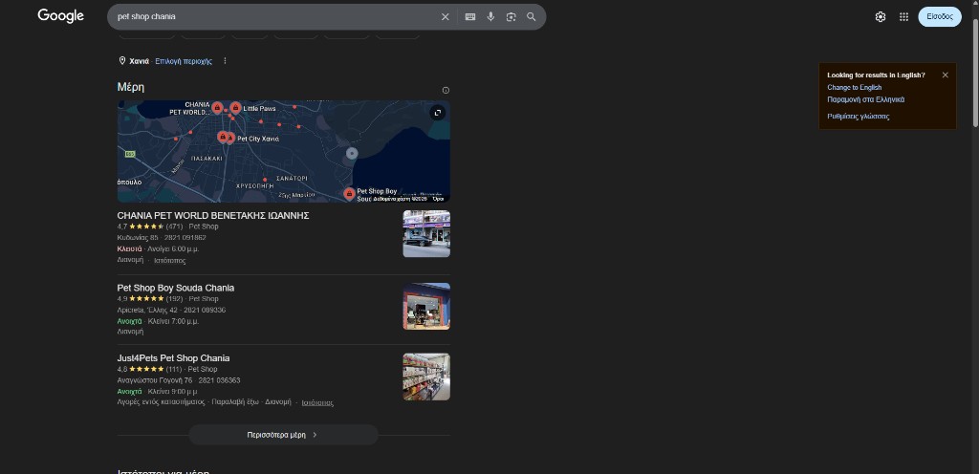
Task: Click the Κλείνει 9:00 μ.μ. hours text
Action: [x=173, y=392]
